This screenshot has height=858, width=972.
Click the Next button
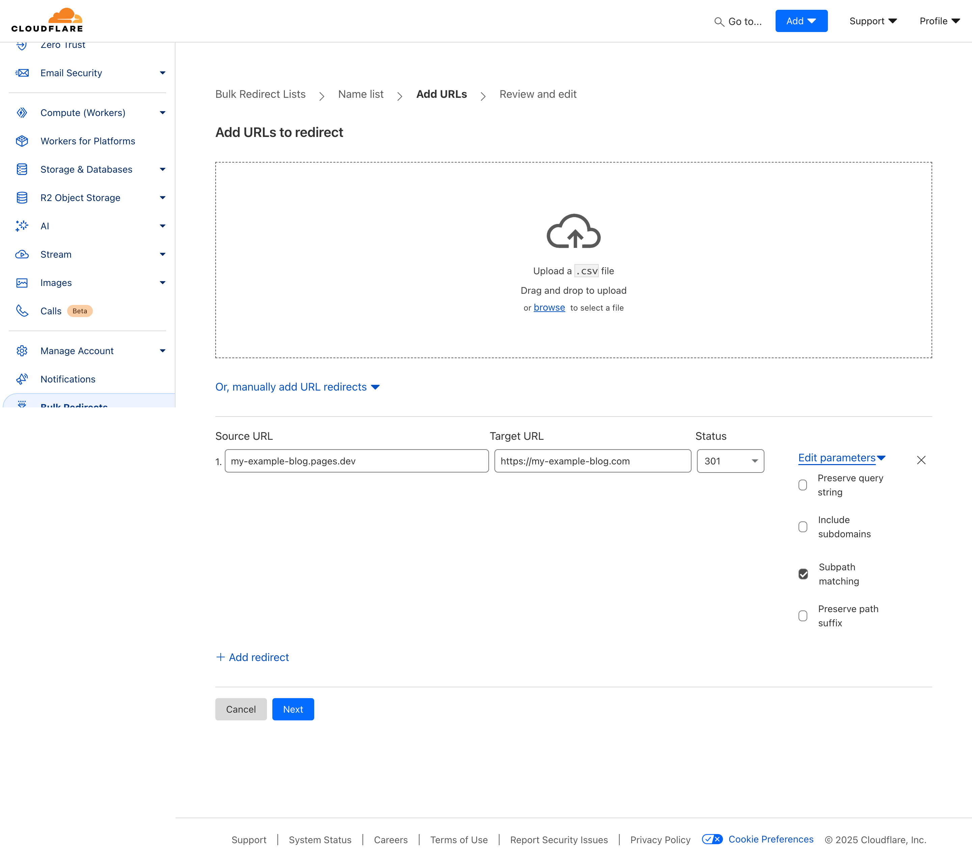coord(293,709)
